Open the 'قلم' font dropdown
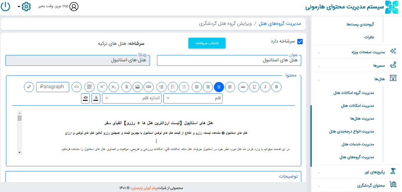 point(193,98)
